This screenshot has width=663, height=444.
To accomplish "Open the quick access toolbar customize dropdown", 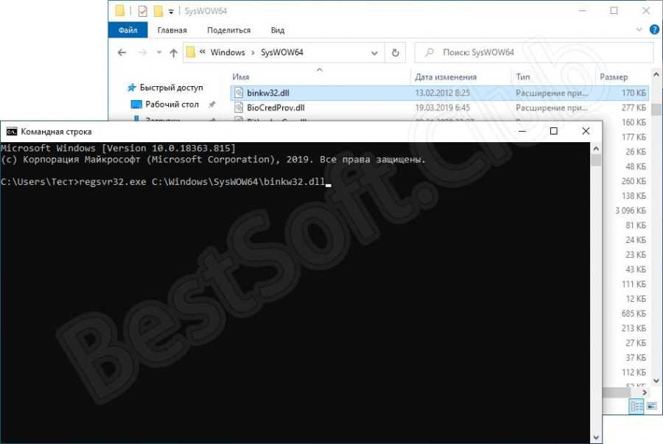I will pos(171,12).
